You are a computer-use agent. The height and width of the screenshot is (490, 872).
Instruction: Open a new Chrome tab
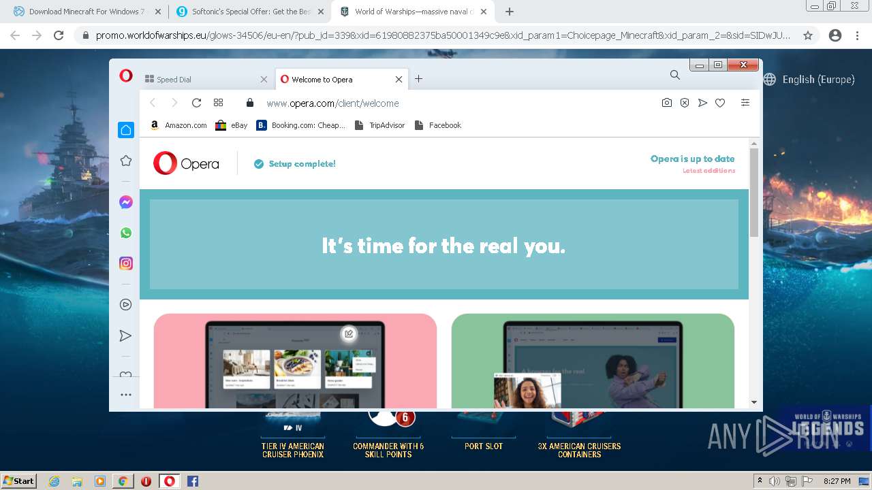click(510, 12)
